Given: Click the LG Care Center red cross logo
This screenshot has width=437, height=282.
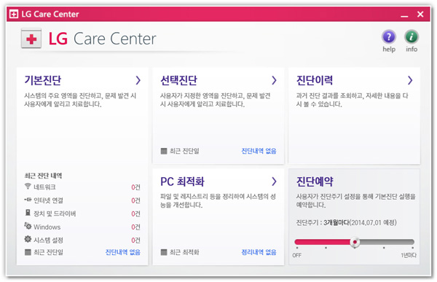Looking at the screenshot, I should click(31, 39).
